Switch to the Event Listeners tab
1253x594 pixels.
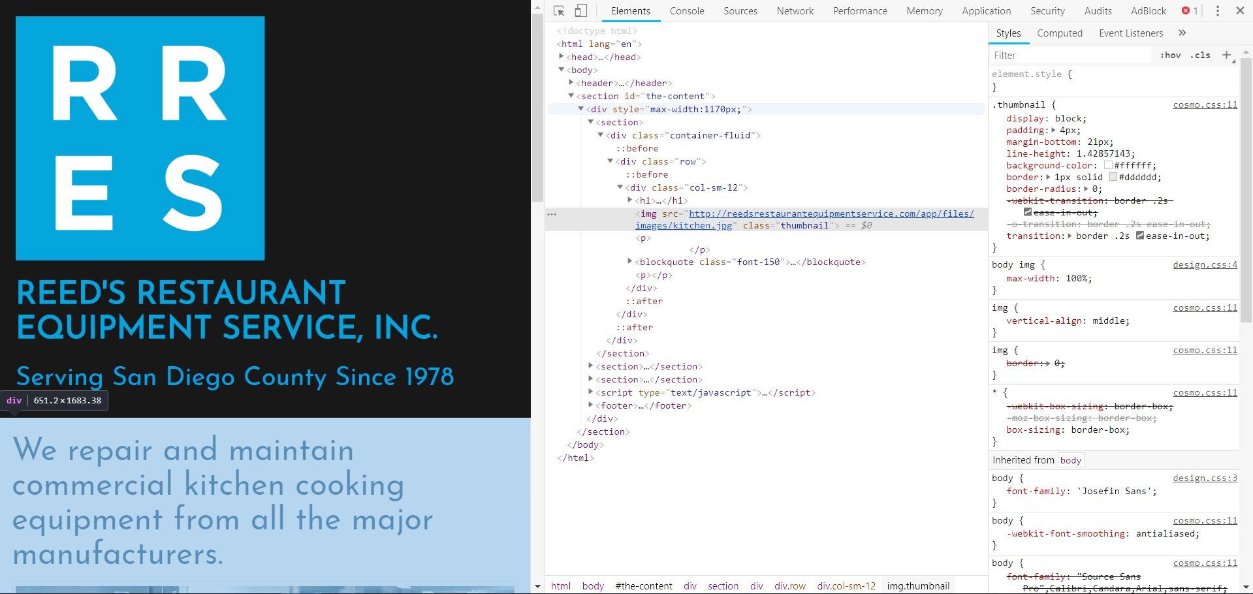tap(1131, 33)
